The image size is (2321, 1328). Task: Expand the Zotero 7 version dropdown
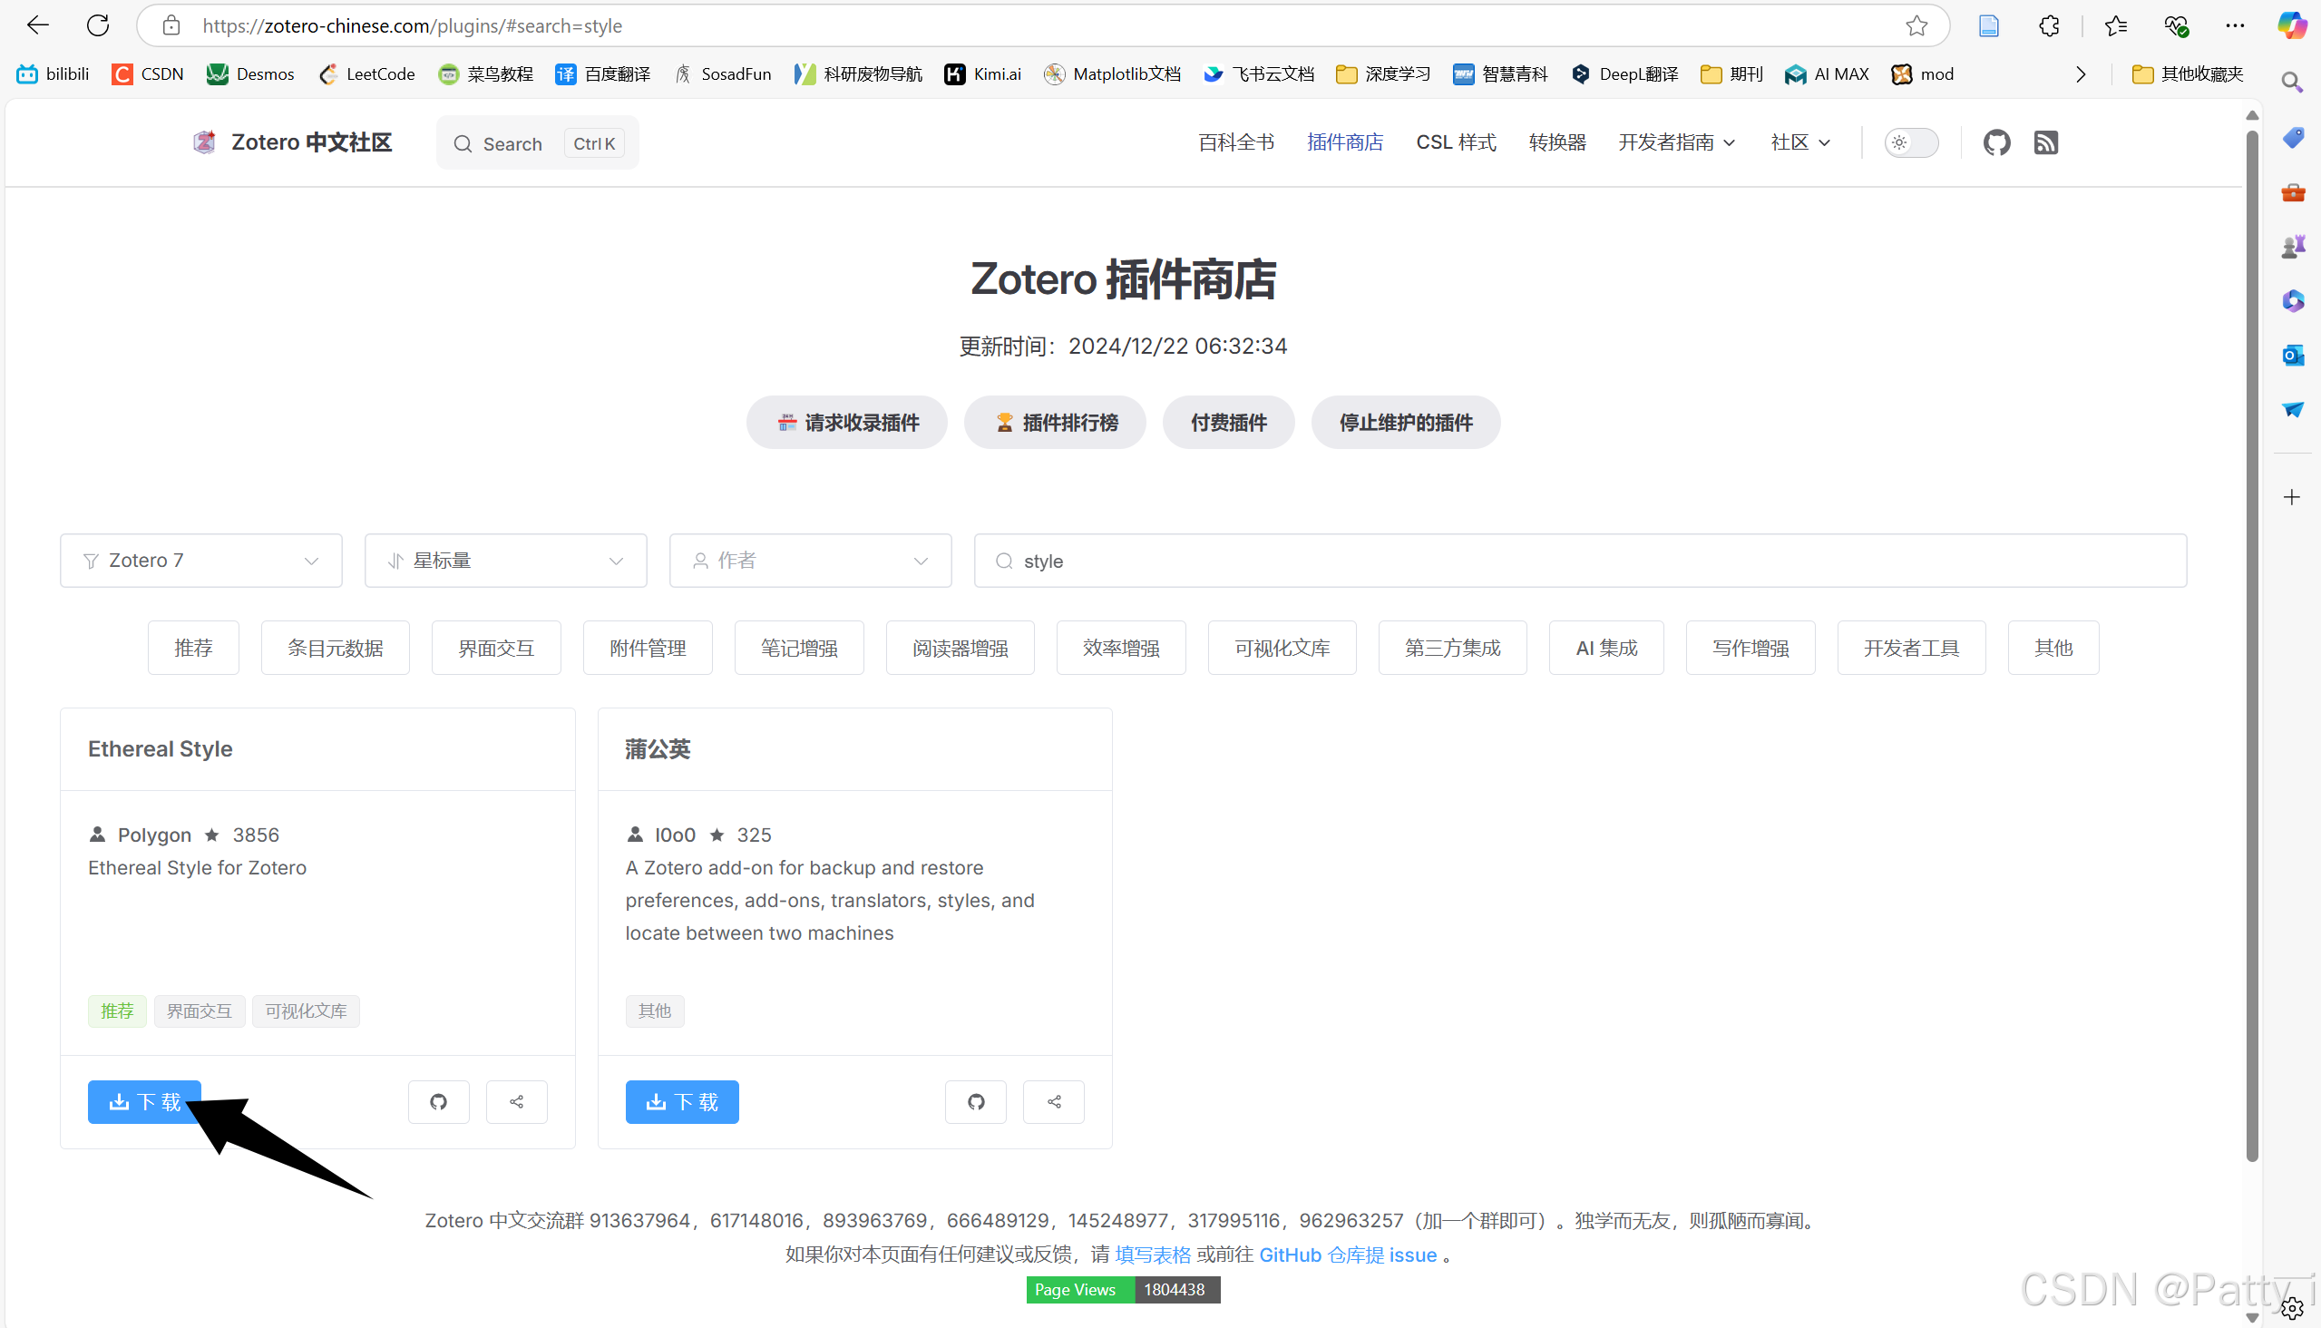coord(200,560)
